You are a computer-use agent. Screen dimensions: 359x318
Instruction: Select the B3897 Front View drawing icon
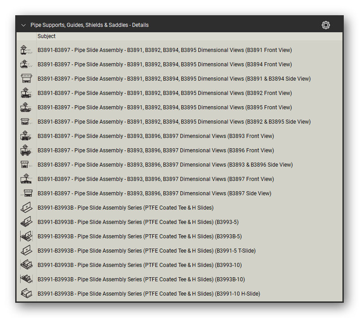point(26,179)
